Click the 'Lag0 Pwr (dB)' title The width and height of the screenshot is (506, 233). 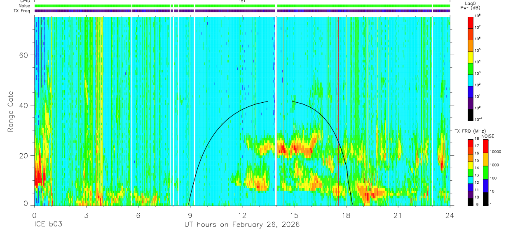tap(471, 5)
